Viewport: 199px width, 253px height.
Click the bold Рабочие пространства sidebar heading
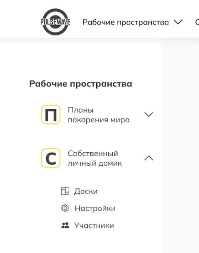81,84
